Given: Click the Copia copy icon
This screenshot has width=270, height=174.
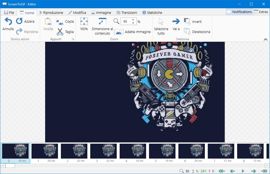Looking at the screenshot, I should pyautogui.click(x=60, y=22).
